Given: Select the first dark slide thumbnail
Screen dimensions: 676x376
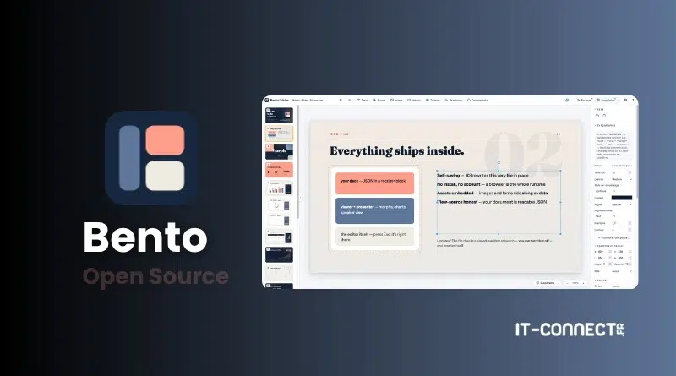Looking at the screenshot, I should (279, 115).
